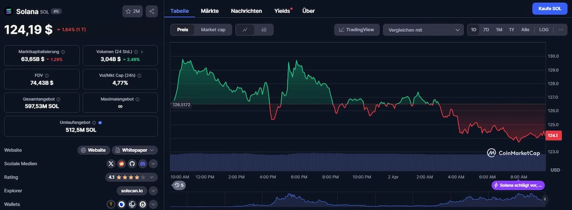Select the Preis chart toggle
The image size is (572, 210).
(183, 29)
